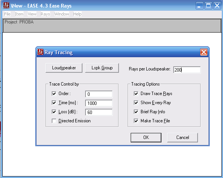Open the Window menu
This screenshot has width=223, height=178.
click(x=62, y=14)
